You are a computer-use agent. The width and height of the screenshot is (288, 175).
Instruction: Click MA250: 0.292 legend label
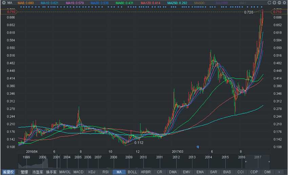click(177, 3)
